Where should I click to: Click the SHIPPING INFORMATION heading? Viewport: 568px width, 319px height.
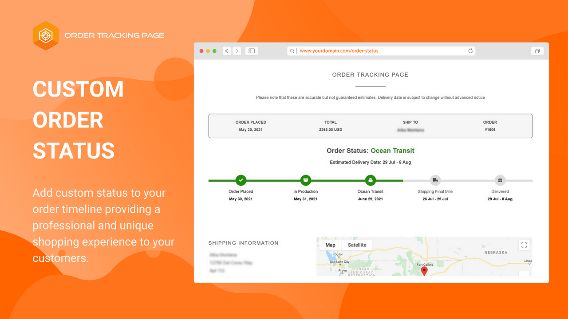point(244,243)
